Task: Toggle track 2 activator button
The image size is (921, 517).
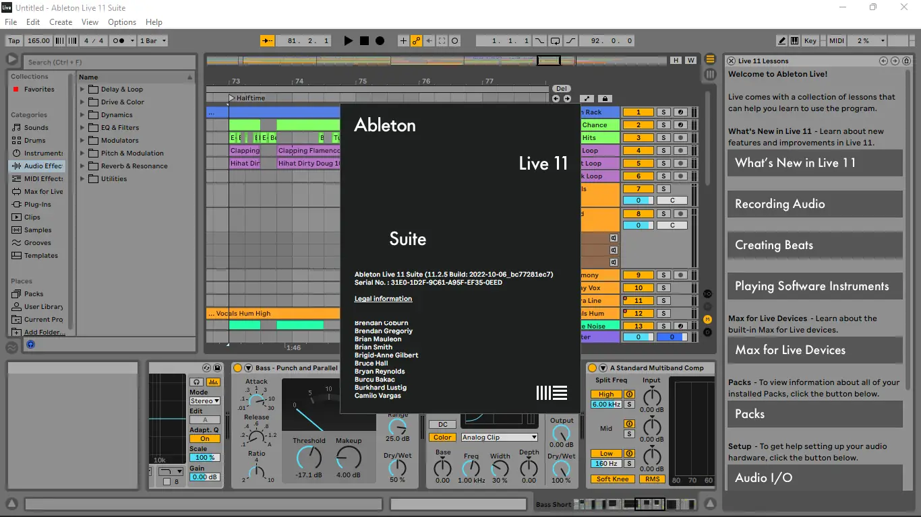Action: [x=638, y=125]
